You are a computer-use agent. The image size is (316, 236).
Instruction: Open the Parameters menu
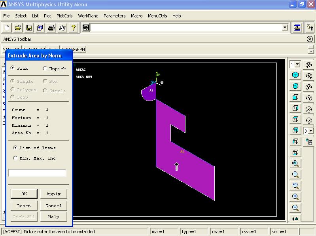(x=114, y=16)
